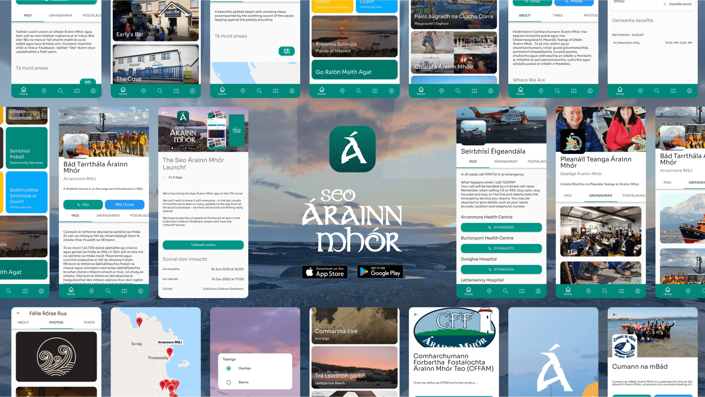Open GRIANGHRAIF tab on Seirbhísí Éigeandála screen
Screen dimensions: 705x397
tap(506, 162)
